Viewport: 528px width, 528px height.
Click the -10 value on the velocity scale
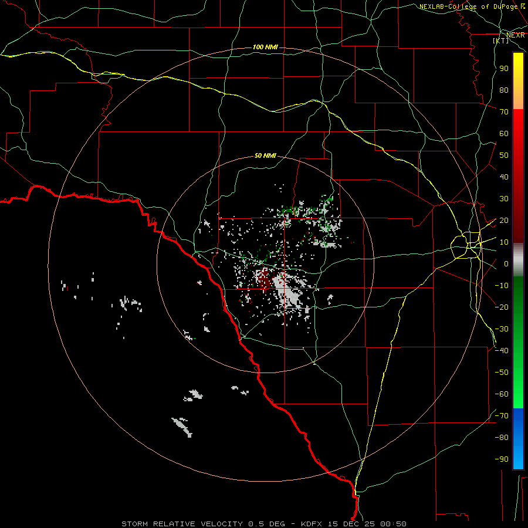click(502, 286)
